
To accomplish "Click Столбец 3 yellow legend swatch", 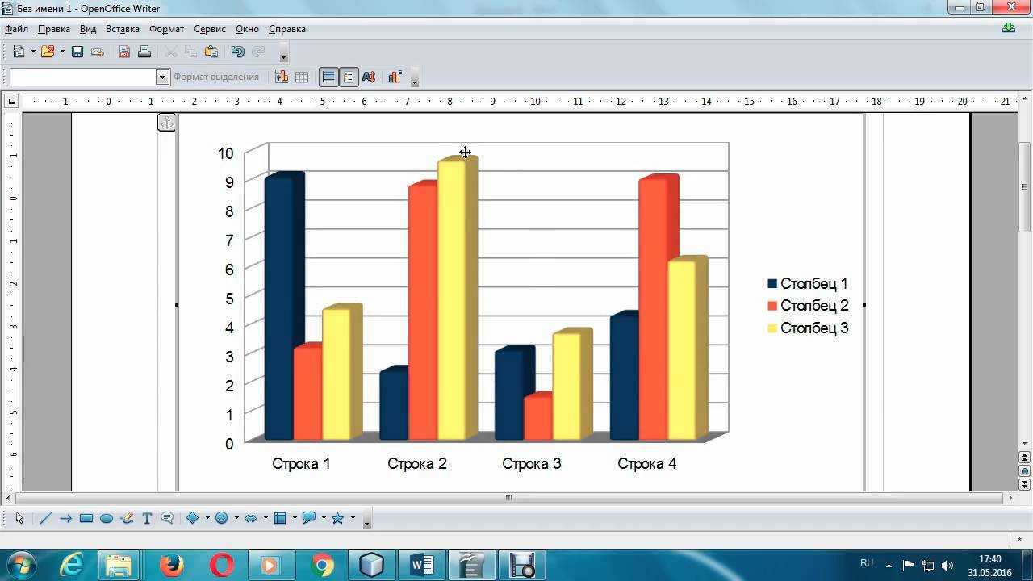I will (772, 328).
